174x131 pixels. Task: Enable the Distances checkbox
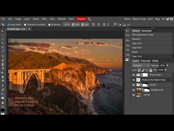click(49, 25)
